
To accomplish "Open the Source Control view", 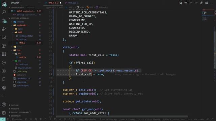I will [x=4, y=21].
